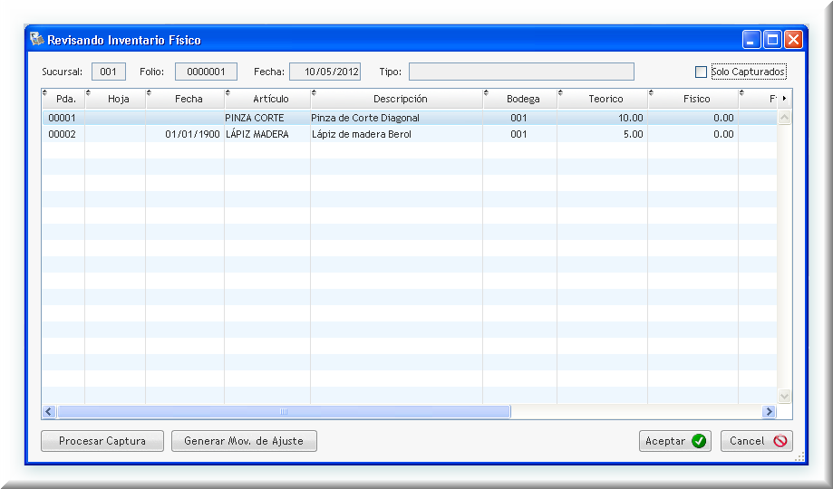Viewport: 833px width, 489px height.
Task: Dismiss the dialog with the Cancel button
Action: point(756,441)
